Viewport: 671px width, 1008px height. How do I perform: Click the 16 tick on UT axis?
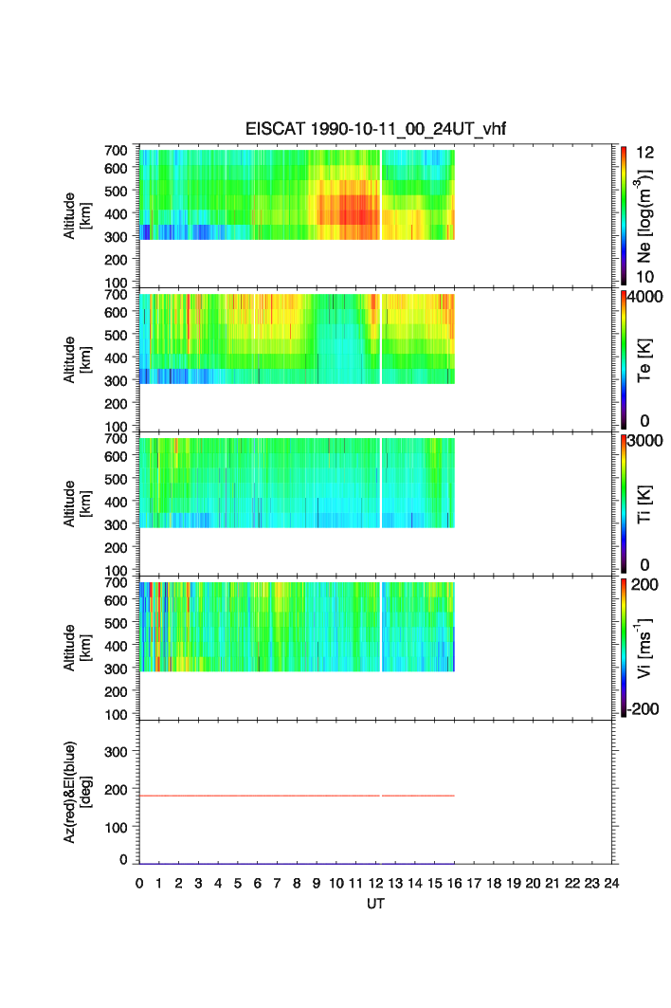[454, 884]
